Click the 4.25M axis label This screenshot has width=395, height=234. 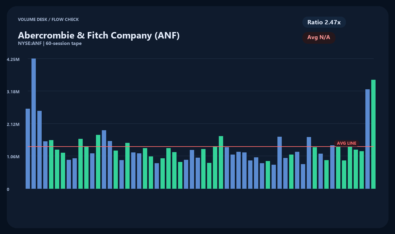click(x=13, y=59)
